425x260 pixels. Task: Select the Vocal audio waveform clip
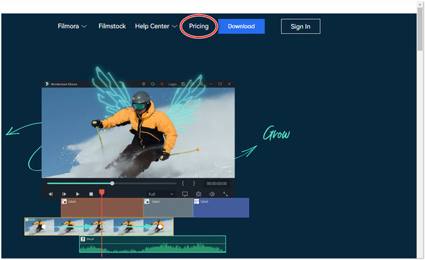pyautogui.click(x=152, y=244)
